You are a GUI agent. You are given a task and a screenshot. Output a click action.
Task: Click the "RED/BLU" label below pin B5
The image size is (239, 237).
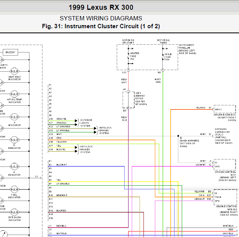click(124, 119)
